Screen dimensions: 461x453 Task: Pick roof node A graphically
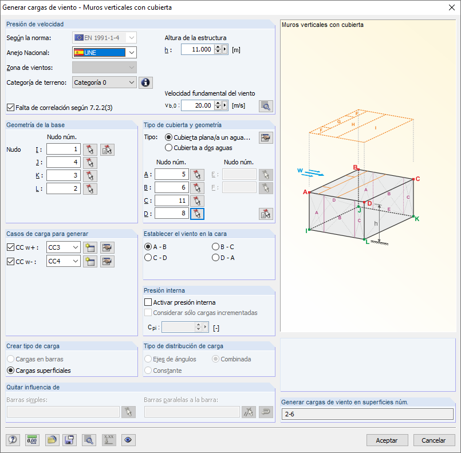[x=197, y=175]
